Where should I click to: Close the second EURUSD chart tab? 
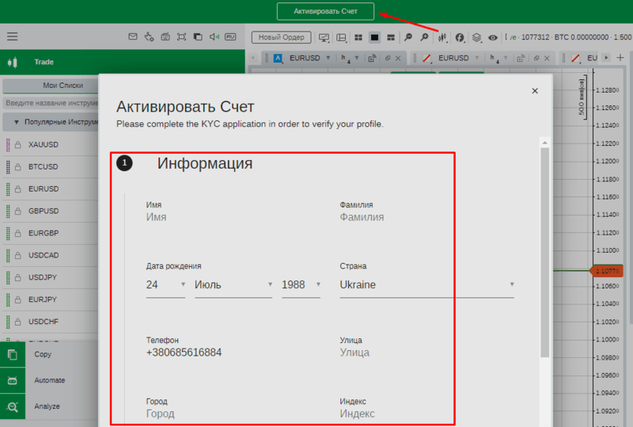547,59
